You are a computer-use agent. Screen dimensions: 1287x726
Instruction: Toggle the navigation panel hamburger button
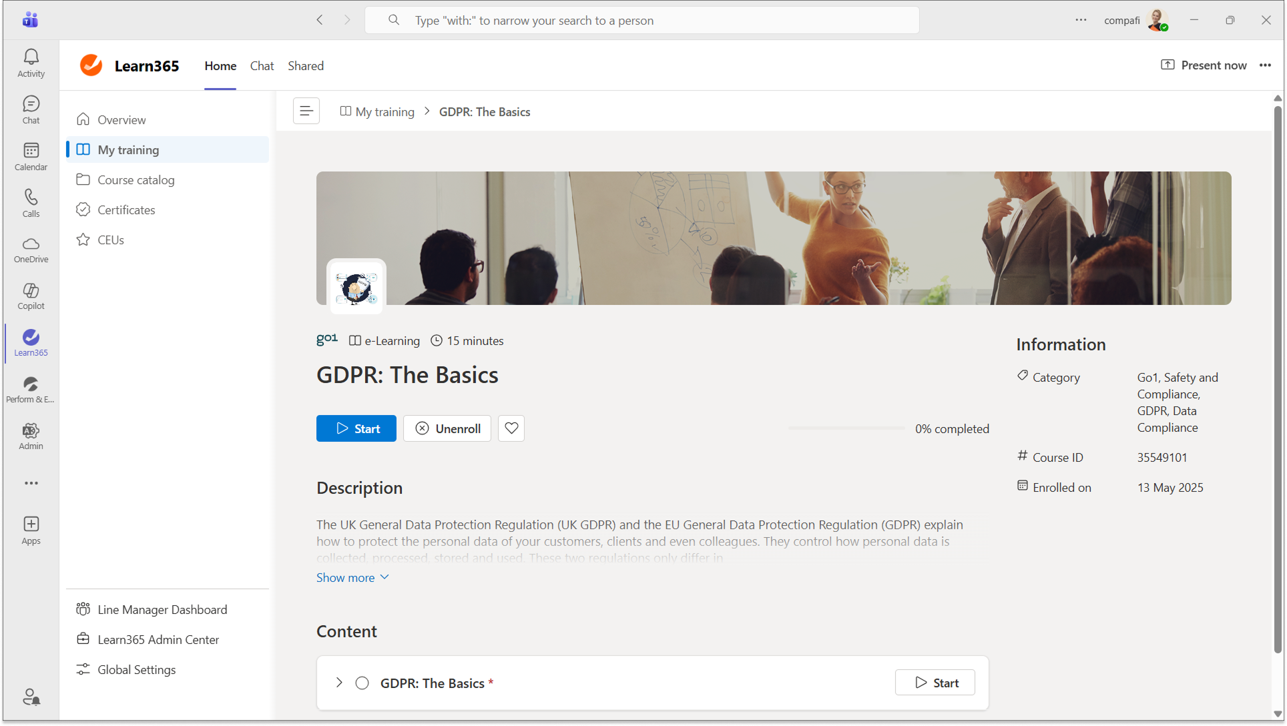(306, 111)
